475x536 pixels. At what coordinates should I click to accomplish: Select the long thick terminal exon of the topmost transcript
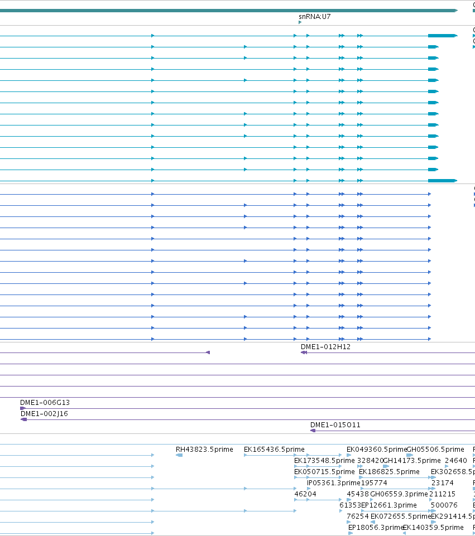click(x=443, y=36)
